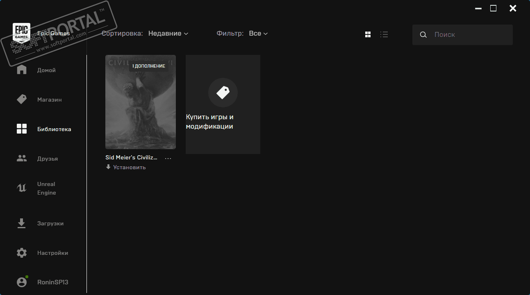Open the Недавние sorting dropdown

[x=168, y=34]
